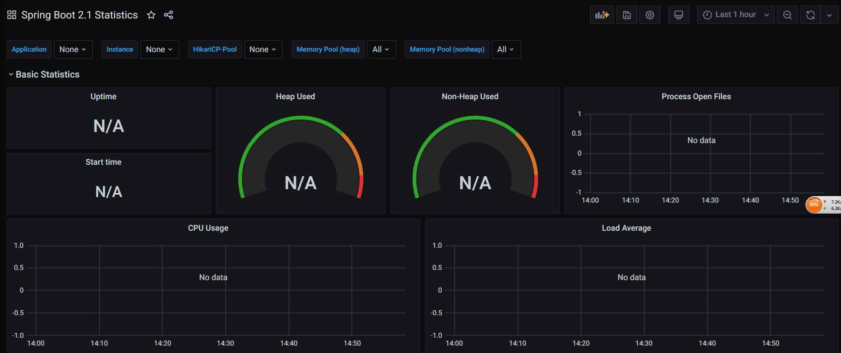Click the Instance variable label
This screenshot has height=353, width=841.
pyautogui.click(x=119, y=49)
